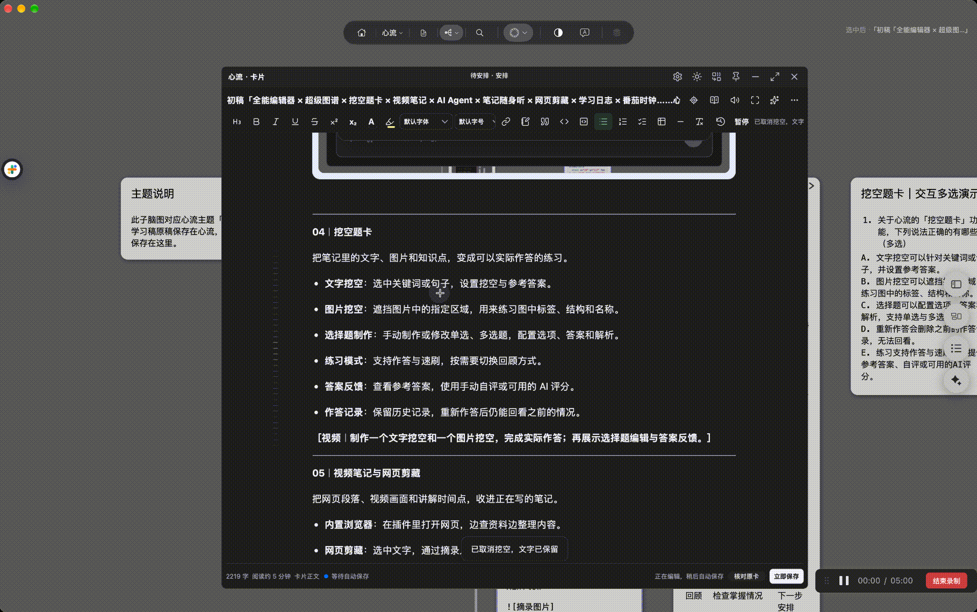Image resolution: width=977 pixels, height=612 pixels.
Task: Open the three-dots more options menu
Action: (x=794, y=100)
